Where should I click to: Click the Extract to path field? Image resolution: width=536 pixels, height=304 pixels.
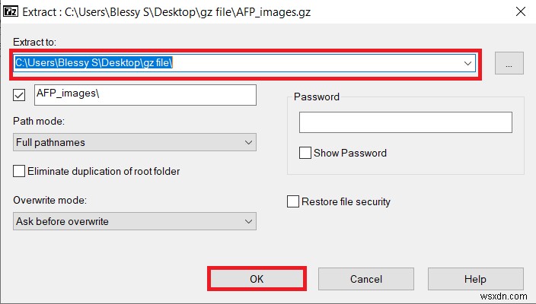228,64
